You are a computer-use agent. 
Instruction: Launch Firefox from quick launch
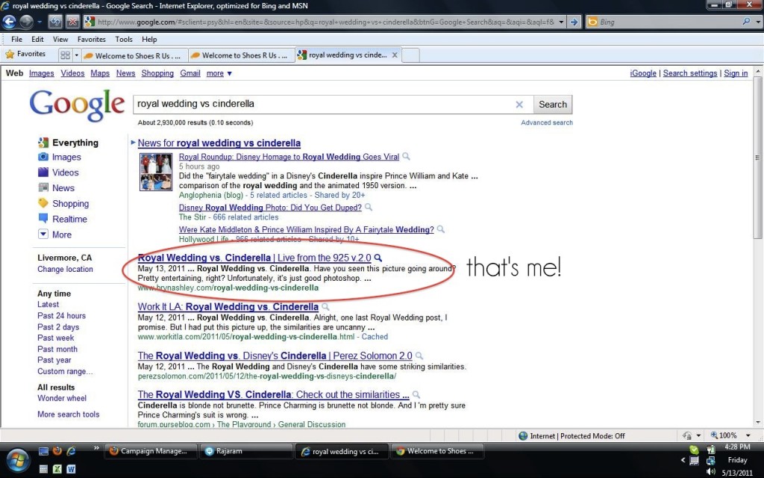click(57, 451)
